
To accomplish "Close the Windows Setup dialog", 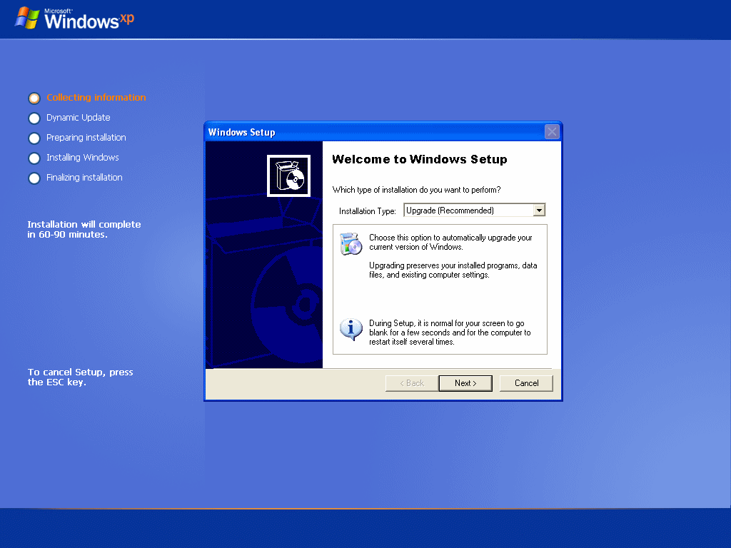I will point(552,132).
